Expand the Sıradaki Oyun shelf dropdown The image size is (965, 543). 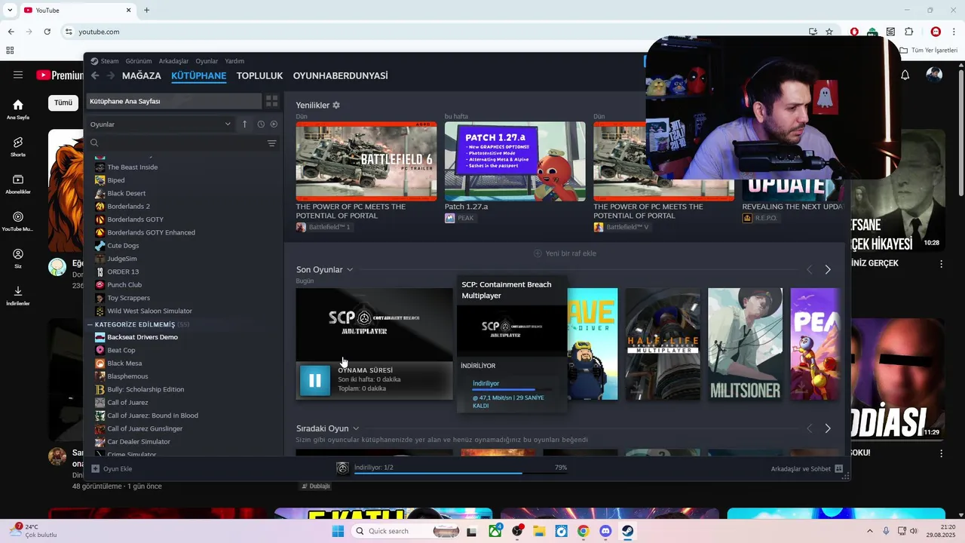tap(356, 428)
